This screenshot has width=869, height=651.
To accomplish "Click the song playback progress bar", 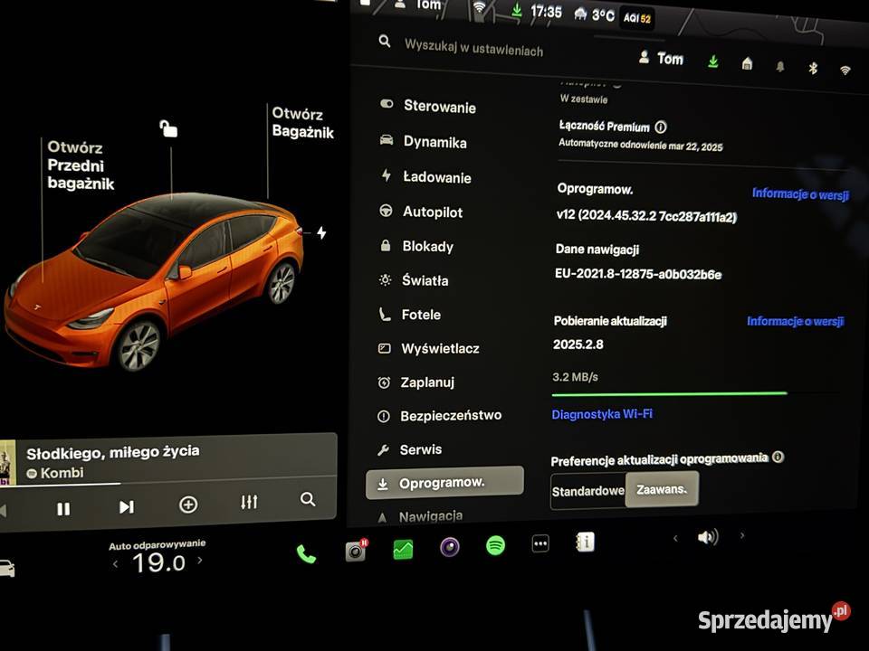I will (168, 482).
